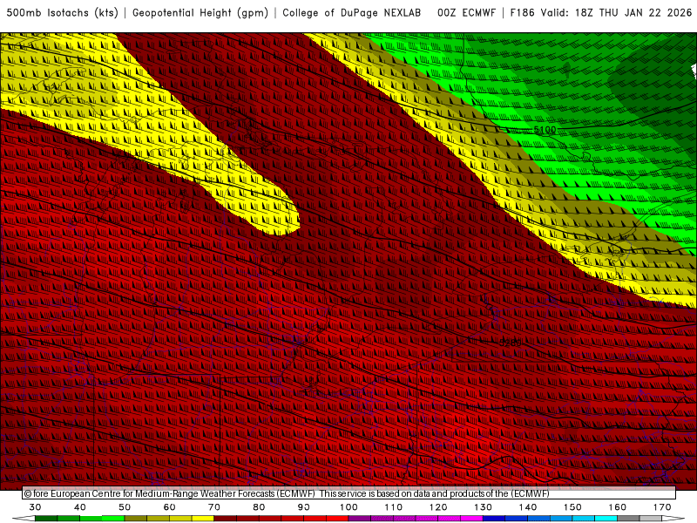The width and height of the screenshot is (697, 523).
Task: Click the "F186" forecast hour label
Action: pyautogui.click(x=522, y=13)
